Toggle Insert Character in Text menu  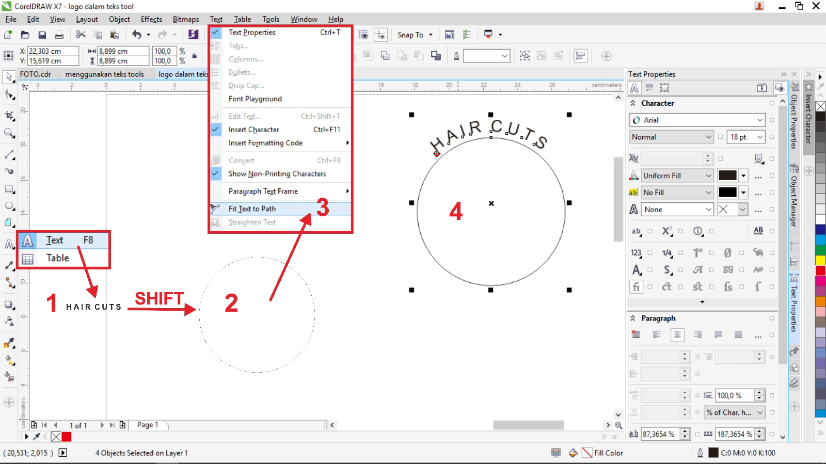coord(280,130)
